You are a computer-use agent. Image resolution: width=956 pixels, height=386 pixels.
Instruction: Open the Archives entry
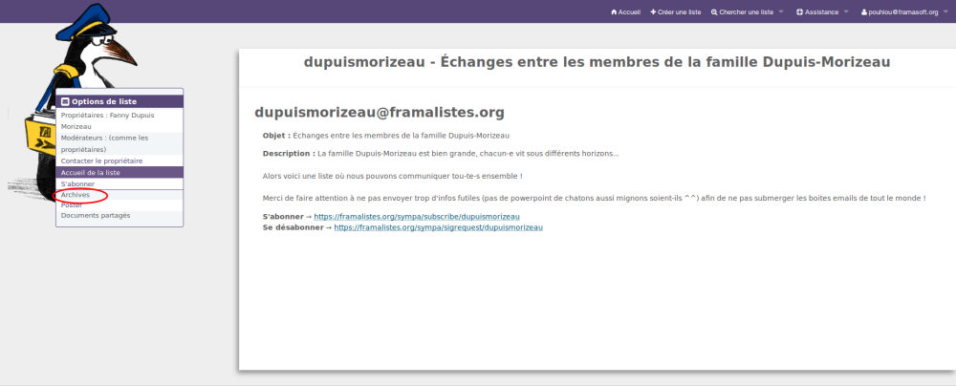coord(76,195)
